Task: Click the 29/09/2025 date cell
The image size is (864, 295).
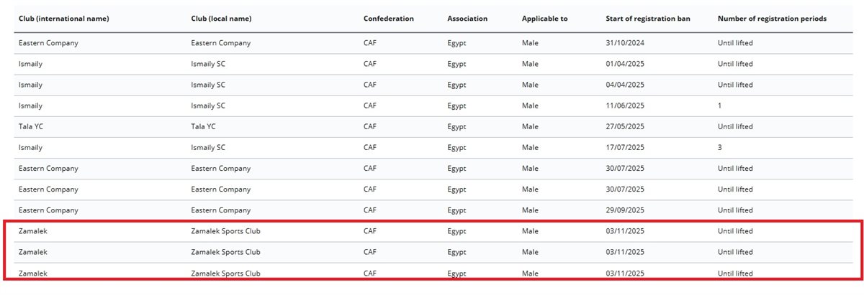Action: point(625,210)
